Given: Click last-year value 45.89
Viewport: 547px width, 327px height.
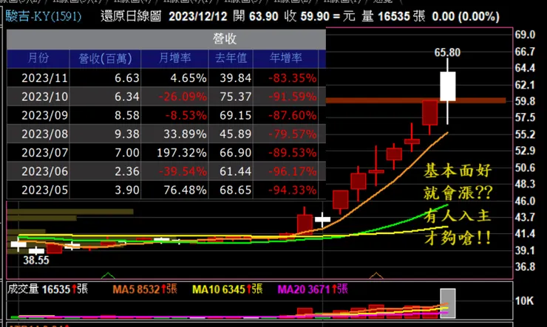Looking at the screenshot, I should point(236,134).
